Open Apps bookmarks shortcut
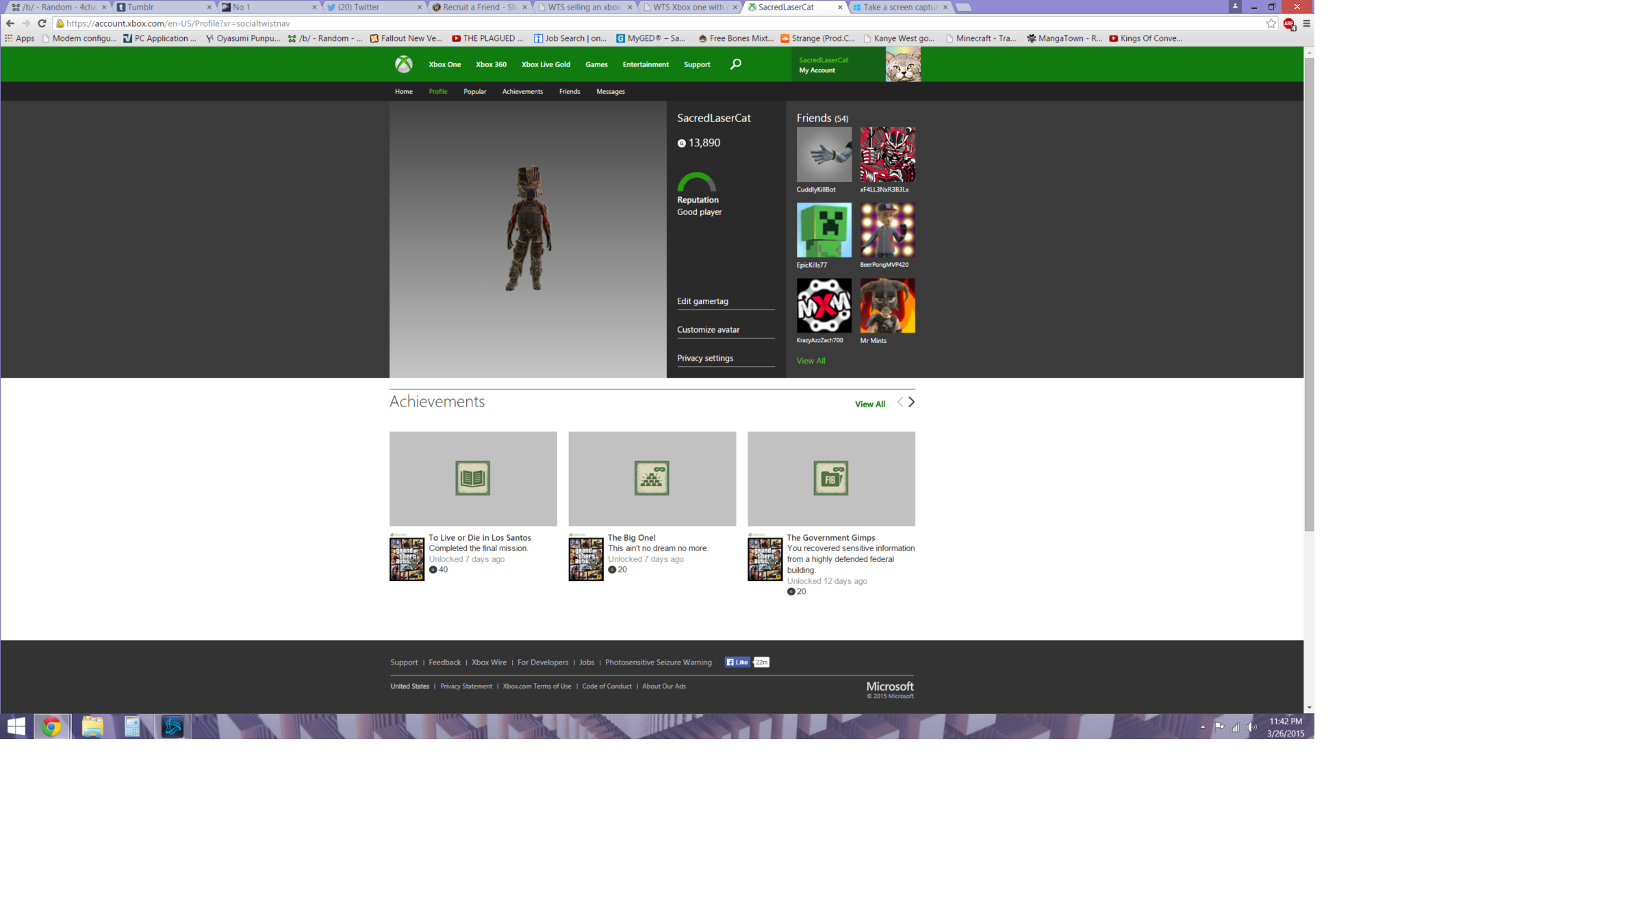The height and width of the screenshot is (924, 1643). 19,38
